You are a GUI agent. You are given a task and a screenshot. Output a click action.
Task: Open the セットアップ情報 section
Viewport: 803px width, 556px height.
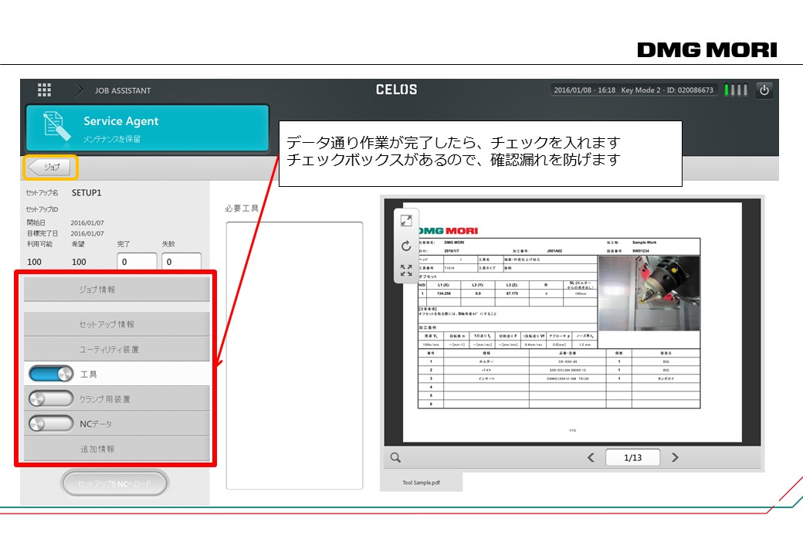[117, 324]
